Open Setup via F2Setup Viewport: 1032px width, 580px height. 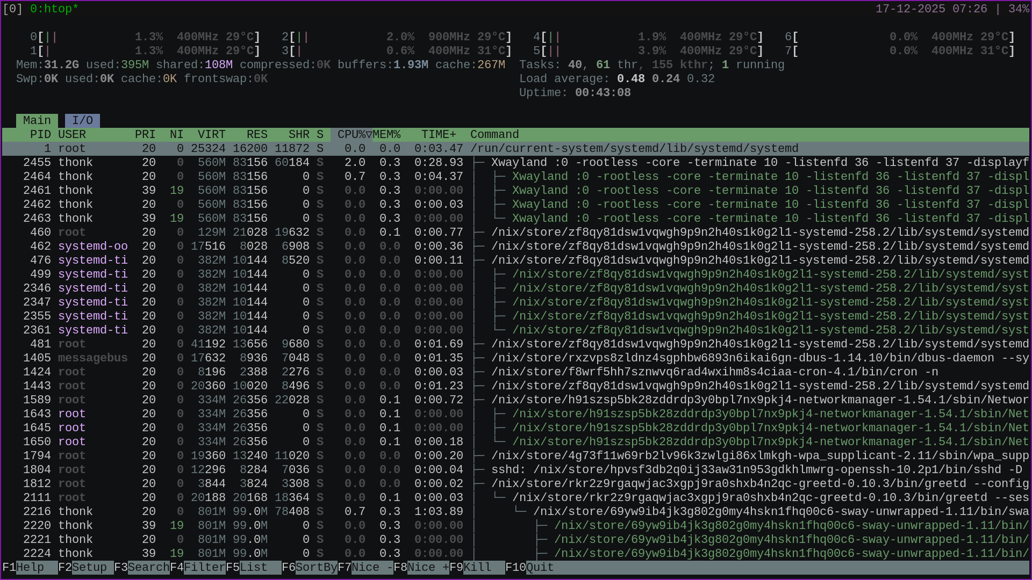78,567
